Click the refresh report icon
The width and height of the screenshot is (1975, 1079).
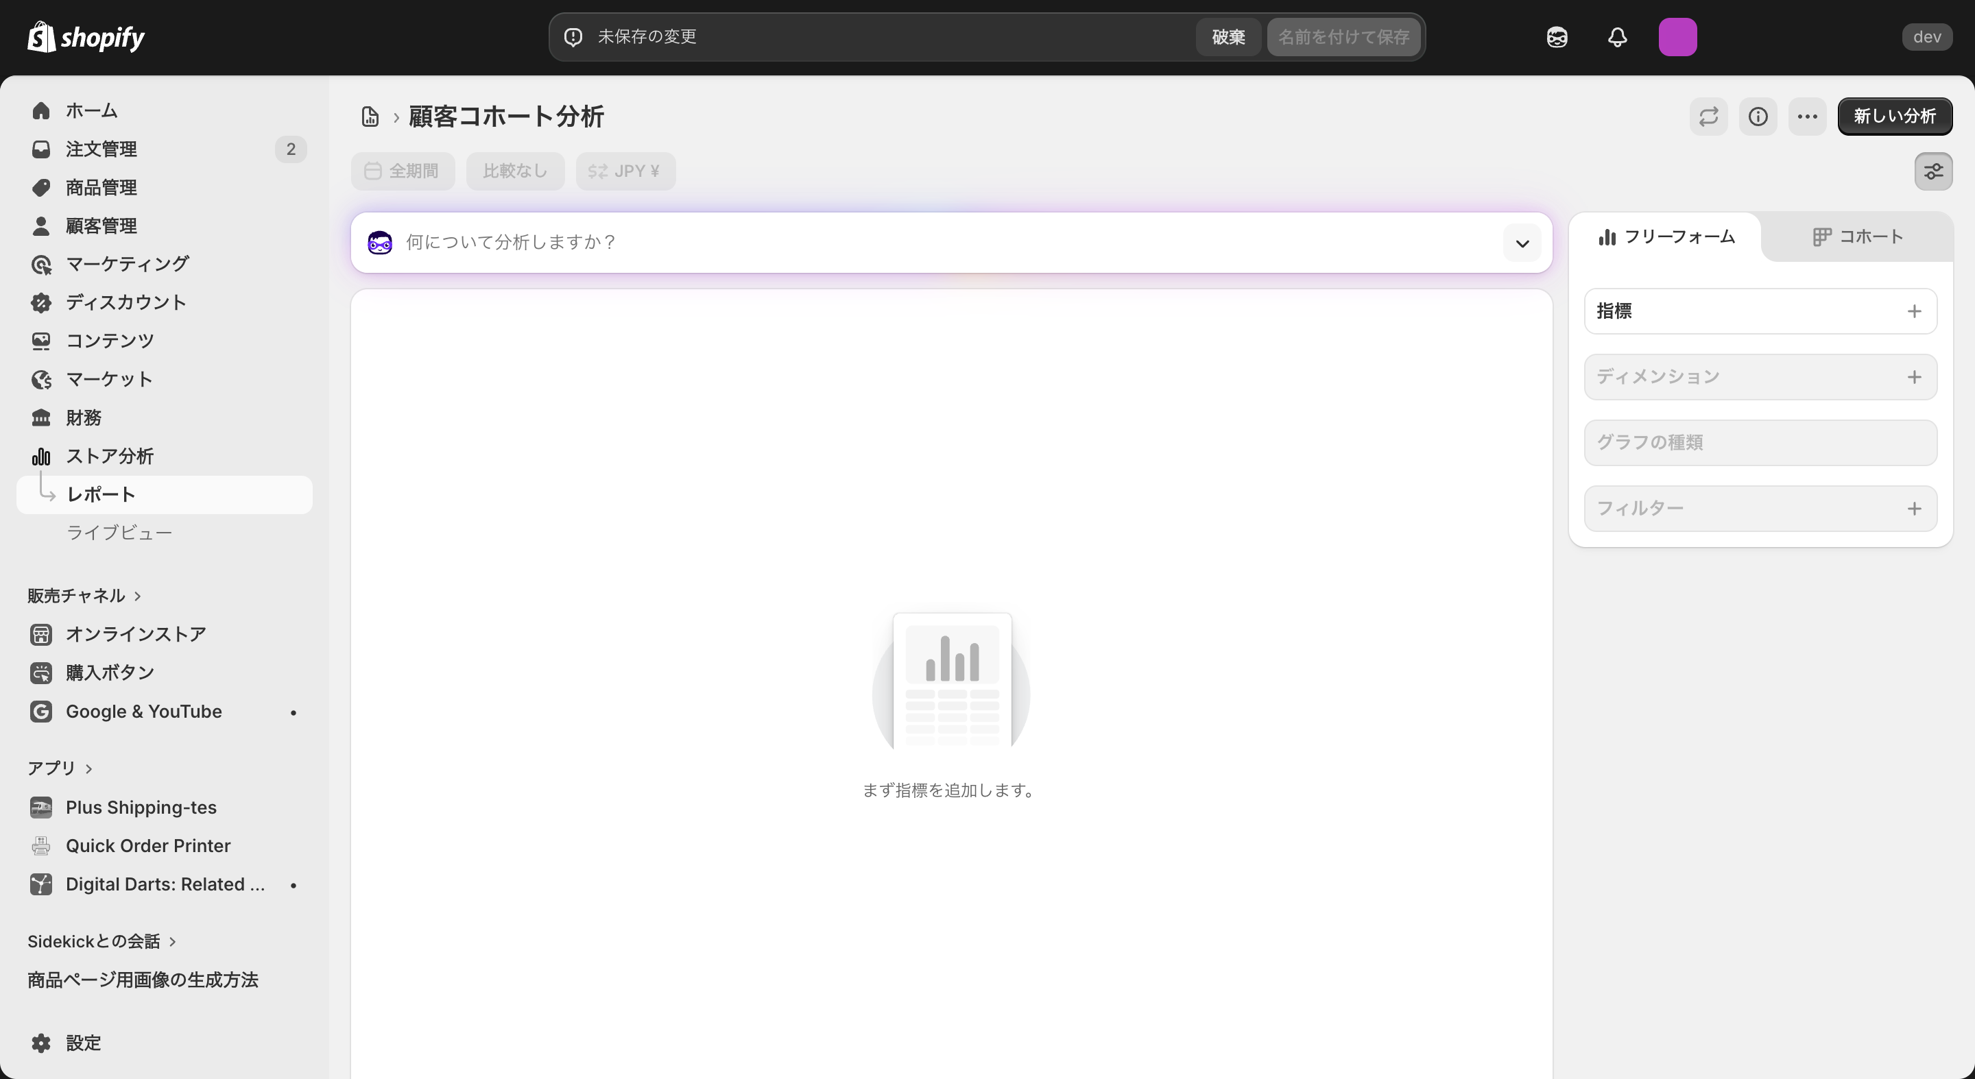point(1708,117)
